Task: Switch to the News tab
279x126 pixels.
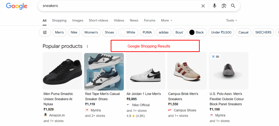Action: pyautogui.click(x=134, y=20)
